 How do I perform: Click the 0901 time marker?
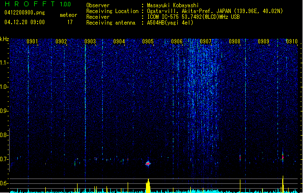click(x=32, y=41)
